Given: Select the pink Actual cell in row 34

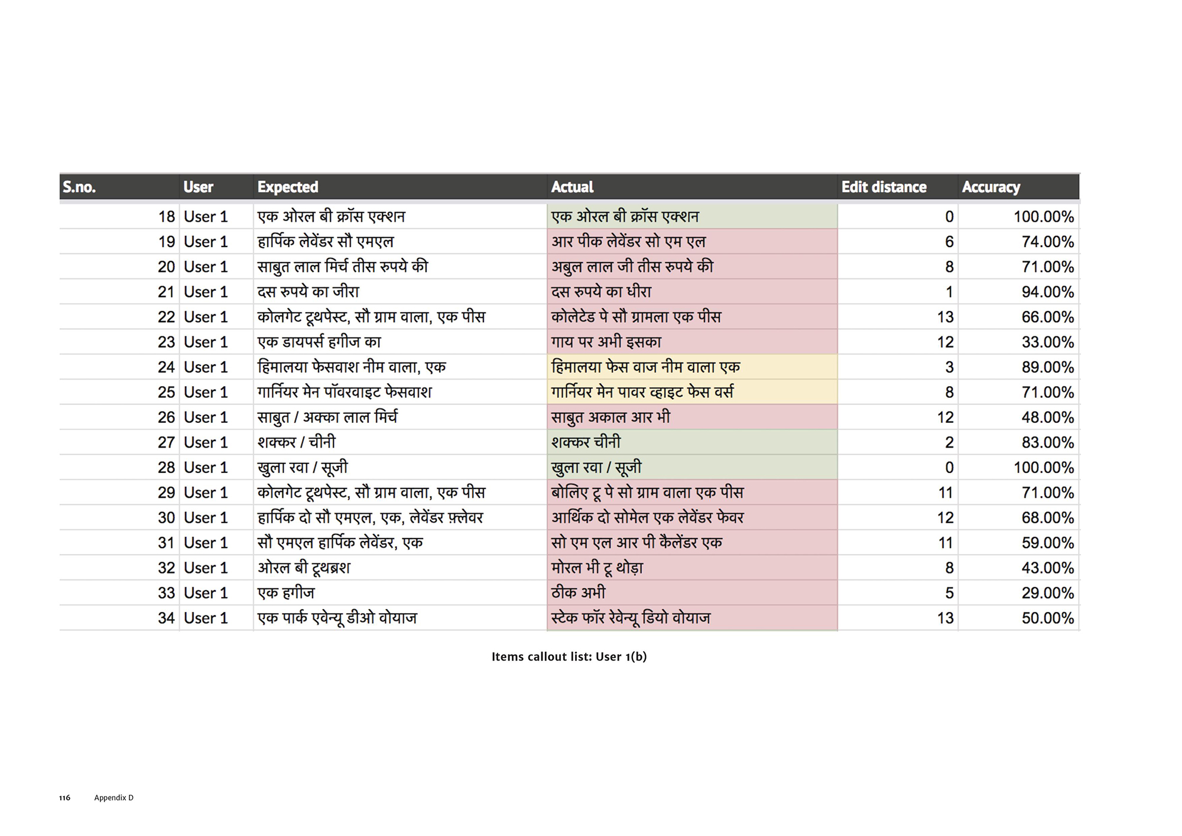Looking at the screenshot, I should click(x=691, y=618).
